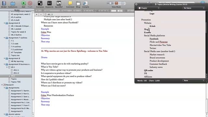This screenshot has width=208, height=117.
Task: Toggle underline in the format bar
Action: tap(92, 11)
